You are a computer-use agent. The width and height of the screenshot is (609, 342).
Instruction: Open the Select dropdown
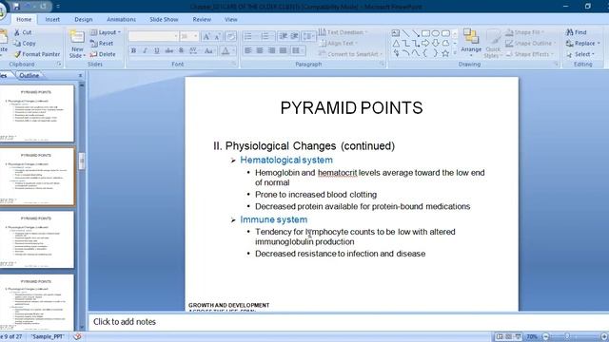(580, 54)
